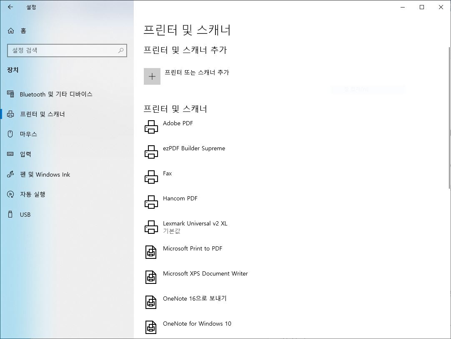Click 기본값 label under Lexmark

click(x=171, y=231)
